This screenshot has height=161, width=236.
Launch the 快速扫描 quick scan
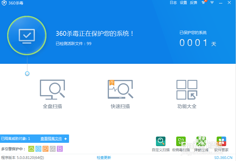tap(121, 94)
